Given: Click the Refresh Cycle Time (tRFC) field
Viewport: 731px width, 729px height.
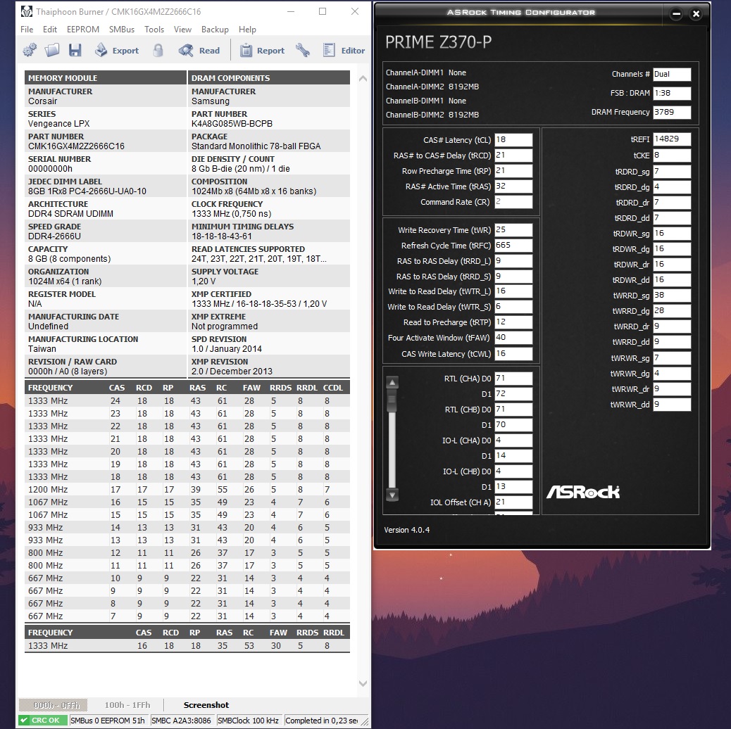Looking at the screenshot, I should [513, 245].
